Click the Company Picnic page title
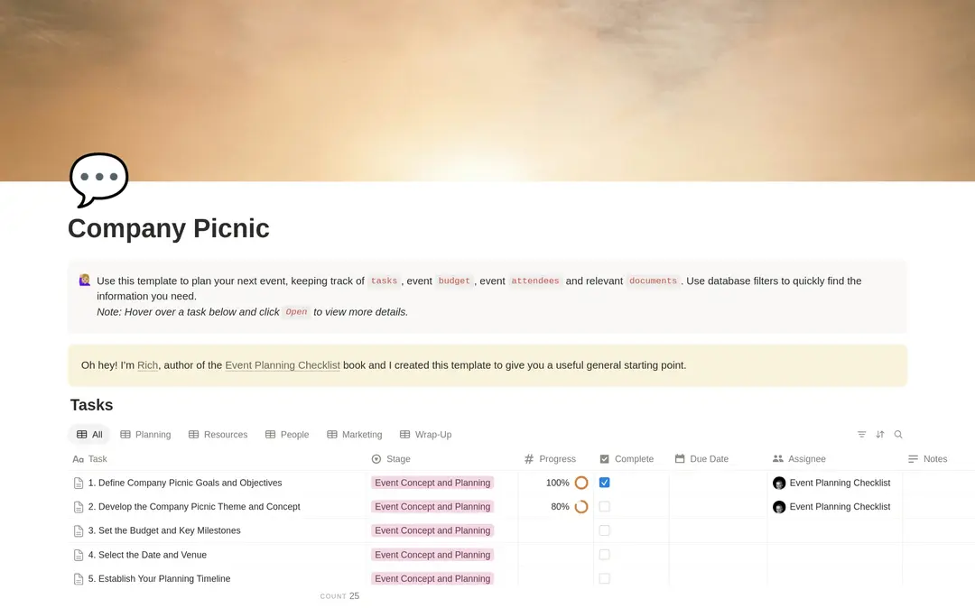Image resolution: width=975 pixels, height=608 pixels. click(x=169, y=228)
